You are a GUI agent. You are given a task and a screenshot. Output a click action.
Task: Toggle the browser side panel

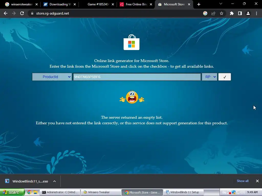pyautogui.click(x=240, y=13)
